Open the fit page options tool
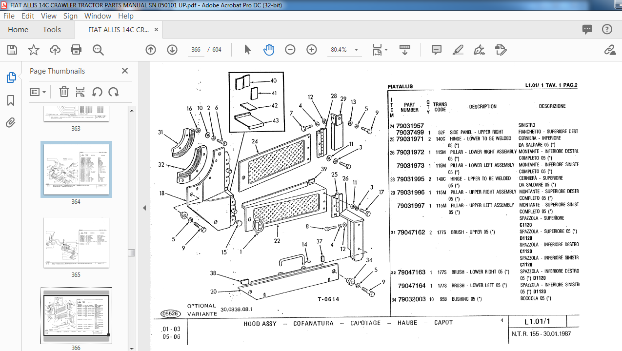The width and height of the screenshot is (622, 351). click(x=377, y=50)
